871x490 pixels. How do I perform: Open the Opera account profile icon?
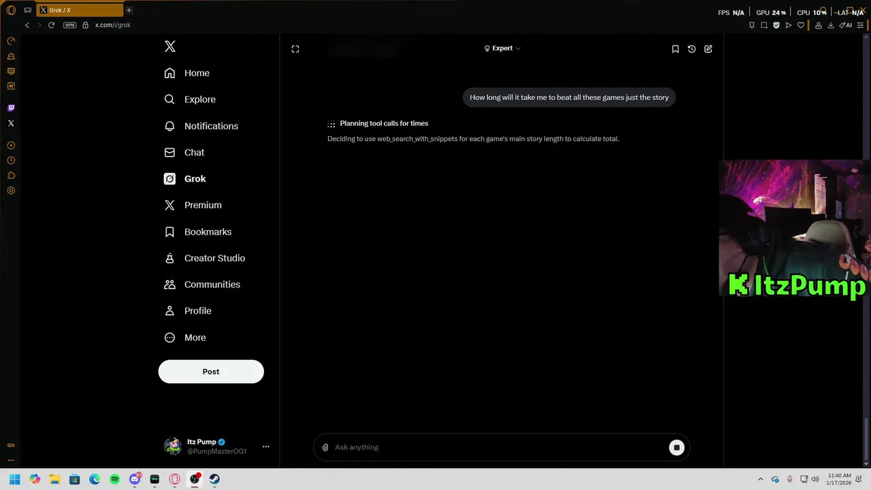(x=818, y=25)
